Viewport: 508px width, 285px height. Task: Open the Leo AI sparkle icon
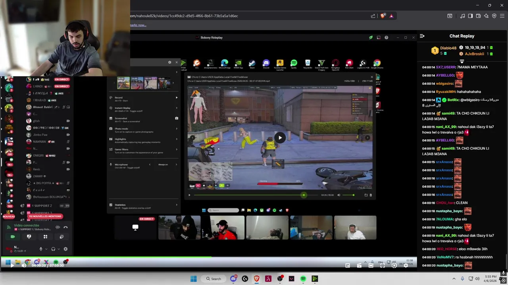[x=486, y=16]
